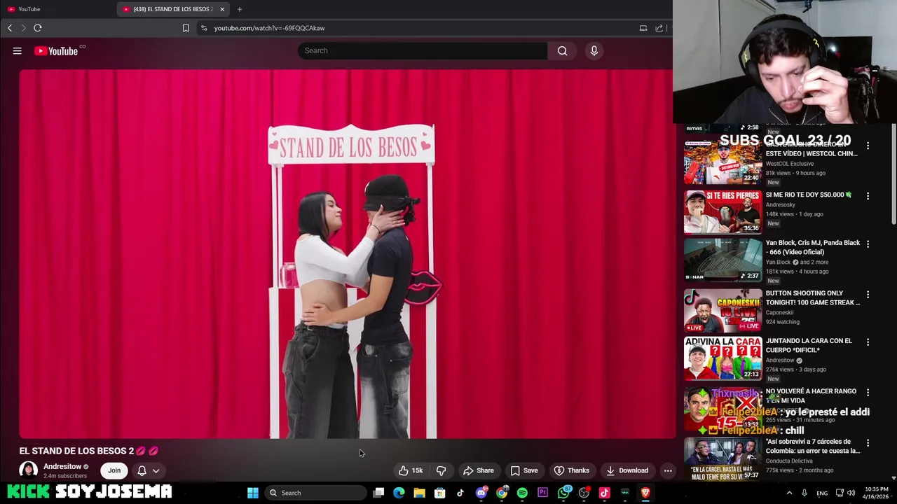The width and height of the screenshot is (897, 504).
Task: Click the browser address bar URL
Action: [x=270, y=28]
